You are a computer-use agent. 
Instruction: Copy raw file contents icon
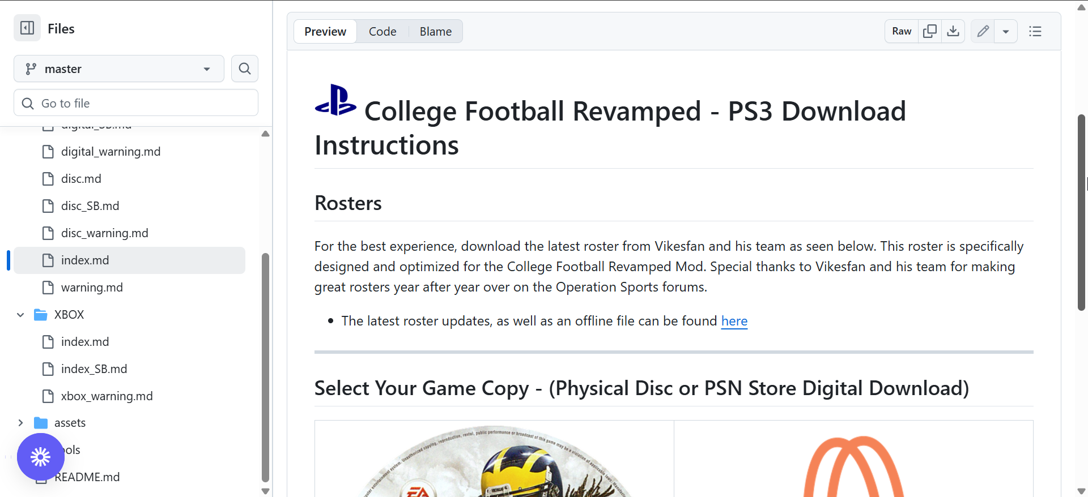point(930,31)
